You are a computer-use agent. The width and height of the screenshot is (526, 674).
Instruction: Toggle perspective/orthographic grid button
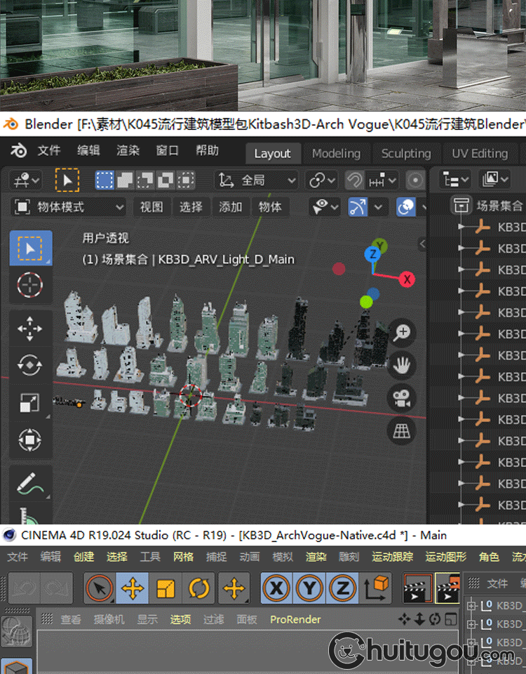pyautogui.click(x=401, y=430)
